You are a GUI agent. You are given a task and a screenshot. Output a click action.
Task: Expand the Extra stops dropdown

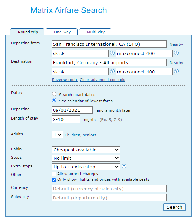tap(86, 167)
